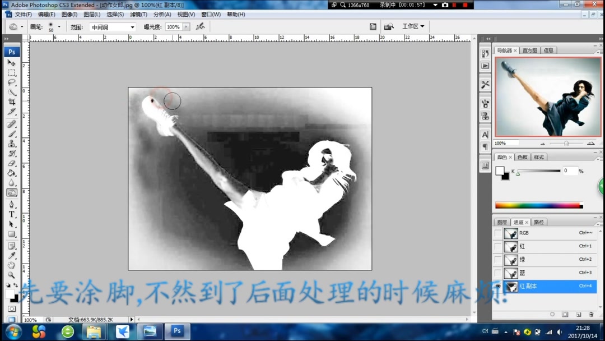The width and height of the screenshot is (605, 341).
Task: Click the Load Channel as Selection icon
Action: click(552, 315)
